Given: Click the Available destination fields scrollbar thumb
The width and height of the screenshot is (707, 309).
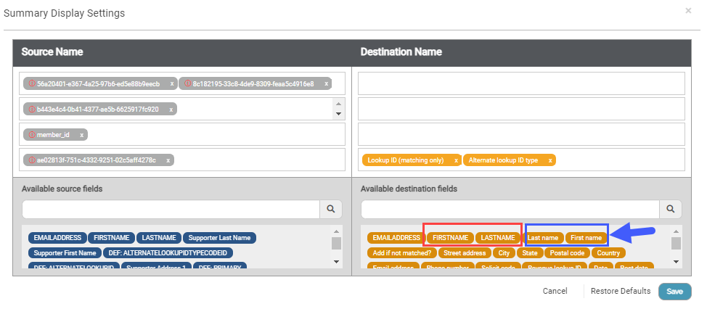Looking at the screenshot, I should click(676, 243).
